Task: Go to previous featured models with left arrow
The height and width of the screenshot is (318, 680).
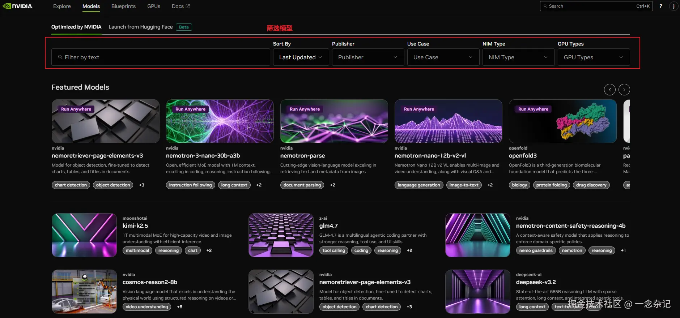Action: coord(610,90)
